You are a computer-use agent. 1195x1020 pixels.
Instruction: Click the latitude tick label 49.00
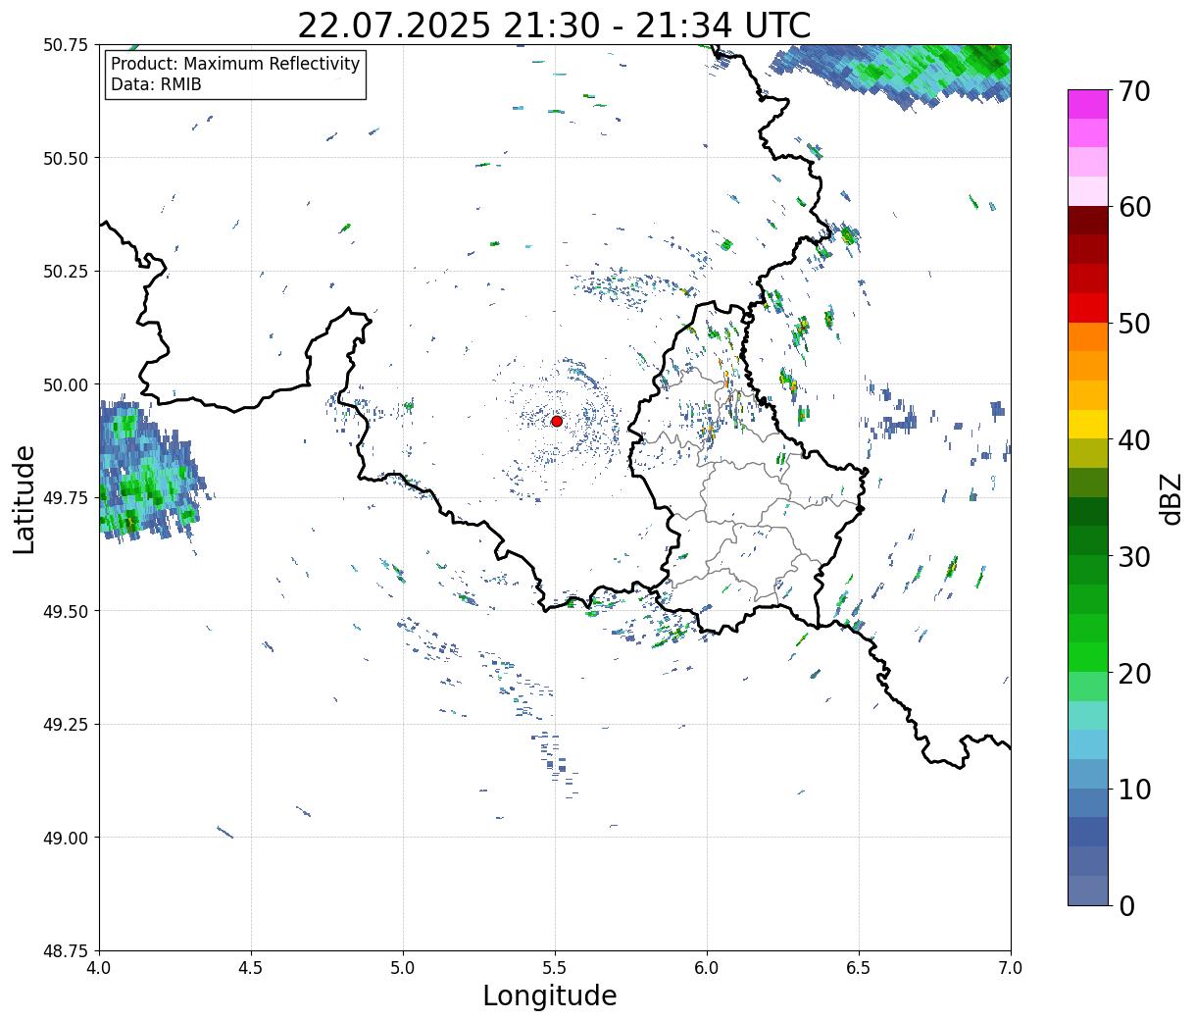coord(66,839)
